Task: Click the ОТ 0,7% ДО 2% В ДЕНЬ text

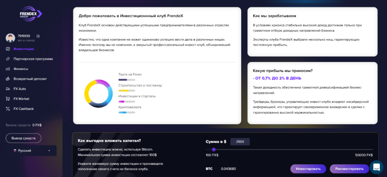Action: [x=277, y=78]
